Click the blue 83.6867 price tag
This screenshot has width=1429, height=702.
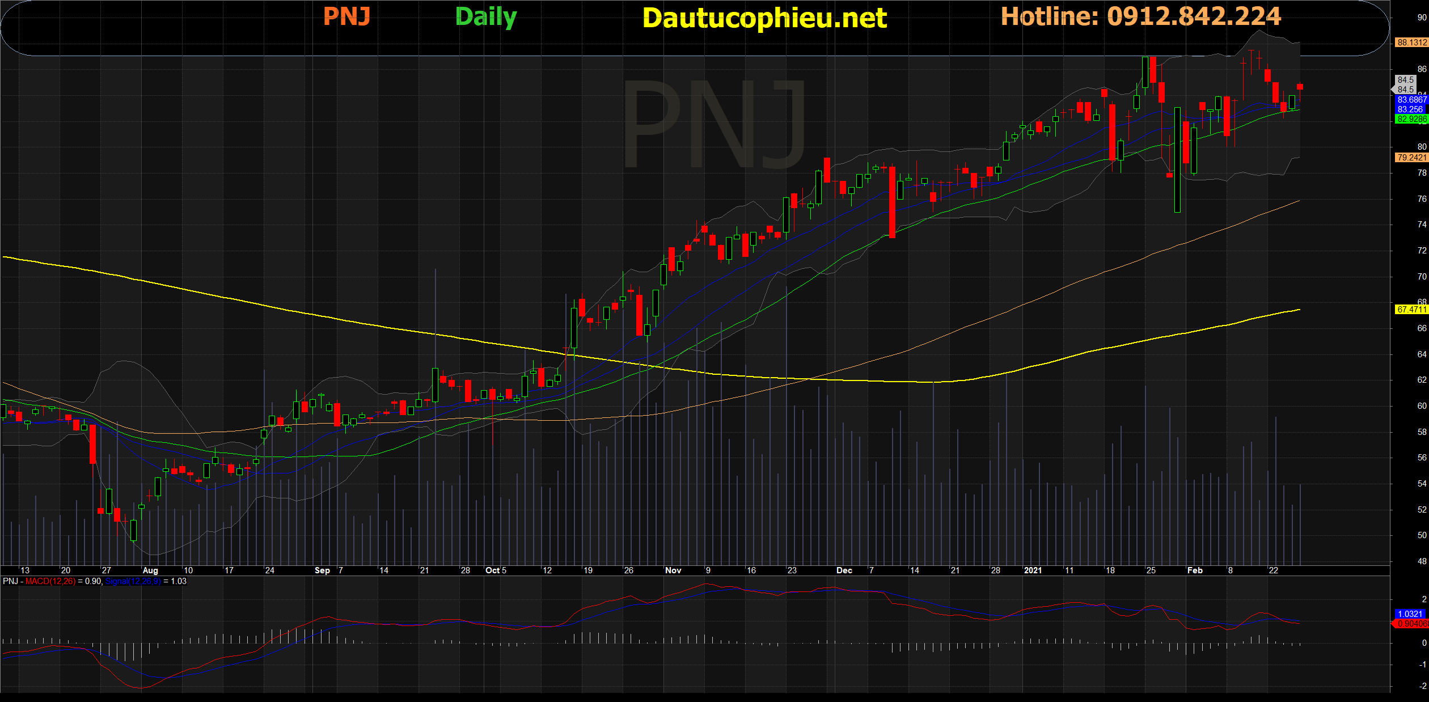pyautogui.click(x=1411, y=100)
